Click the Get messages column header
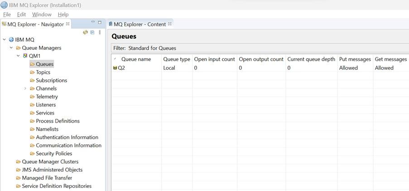 tap(391, 59)
